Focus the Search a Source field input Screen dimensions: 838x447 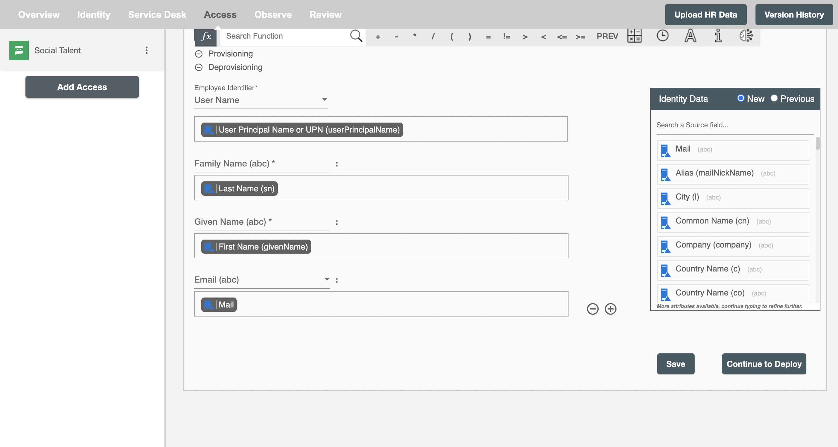click(735, 125)
